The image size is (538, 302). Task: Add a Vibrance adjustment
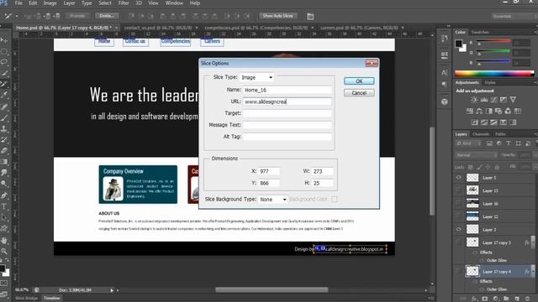513,100
